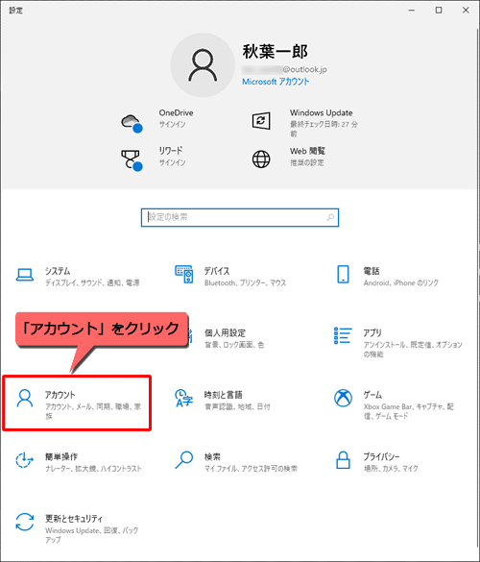This screenshot has width=480, height=562.
Task: Click the 電話 phone icon
Action: [x=343, y=275]
